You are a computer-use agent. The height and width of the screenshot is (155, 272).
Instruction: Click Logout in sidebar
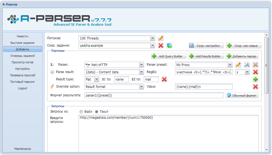tap(23, 88)
